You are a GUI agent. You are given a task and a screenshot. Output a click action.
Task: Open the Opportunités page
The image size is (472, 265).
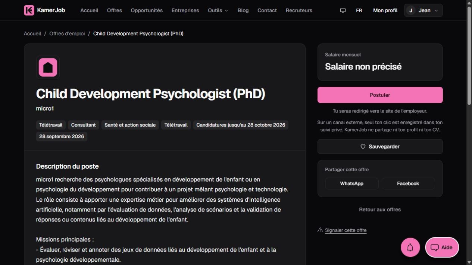147,10
